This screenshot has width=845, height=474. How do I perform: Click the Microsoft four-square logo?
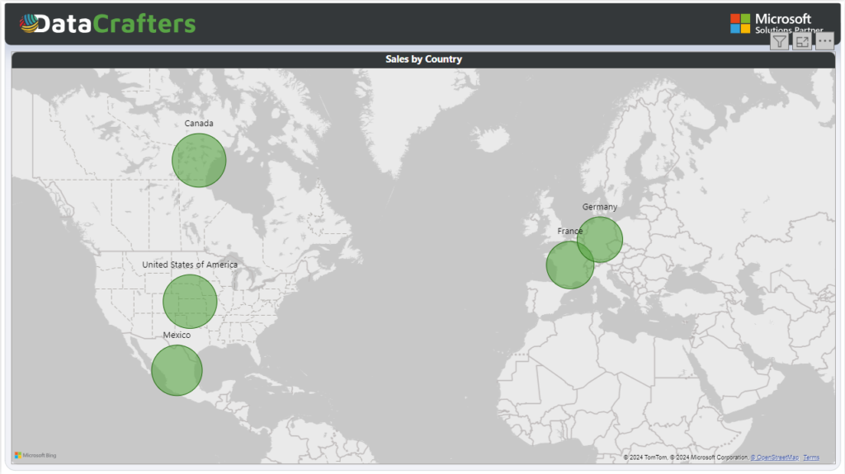[x=740, y=23]
